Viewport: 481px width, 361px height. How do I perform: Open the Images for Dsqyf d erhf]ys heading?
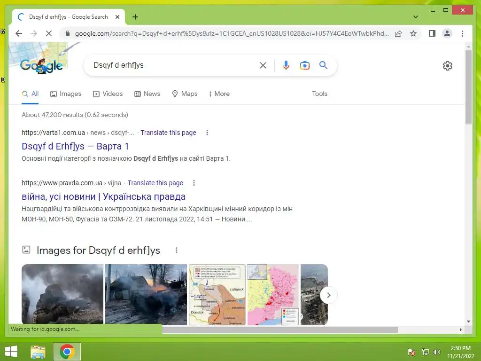click(98, 251)
